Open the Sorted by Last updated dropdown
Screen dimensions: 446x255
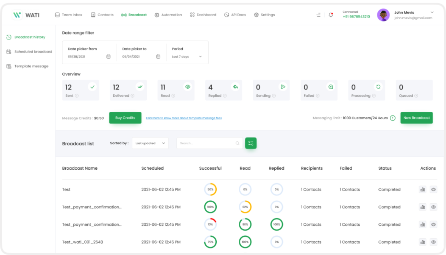(x=150, y=143)
